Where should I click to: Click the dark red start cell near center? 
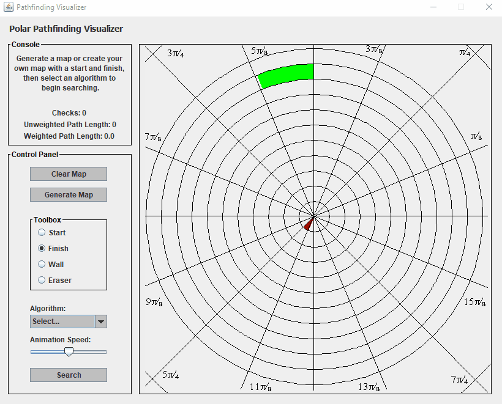click(x=309, y=224)
